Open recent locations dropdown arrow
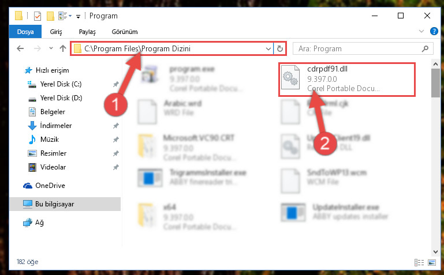The width and height of the screenshot is (444, 275). click(51, 48)
